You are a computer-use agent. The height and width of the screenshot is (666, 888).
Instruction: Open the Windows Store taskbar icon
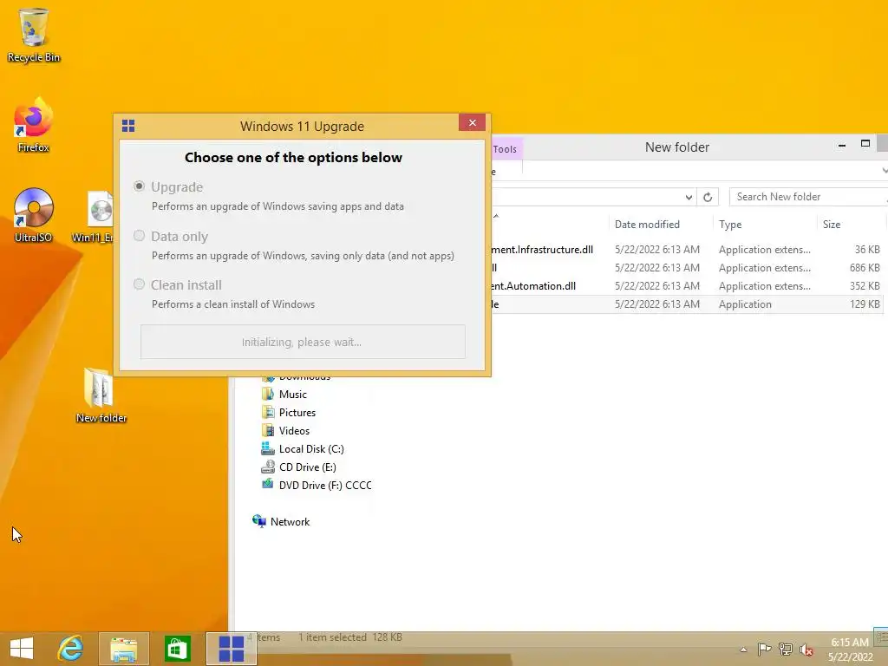(177, 649)
